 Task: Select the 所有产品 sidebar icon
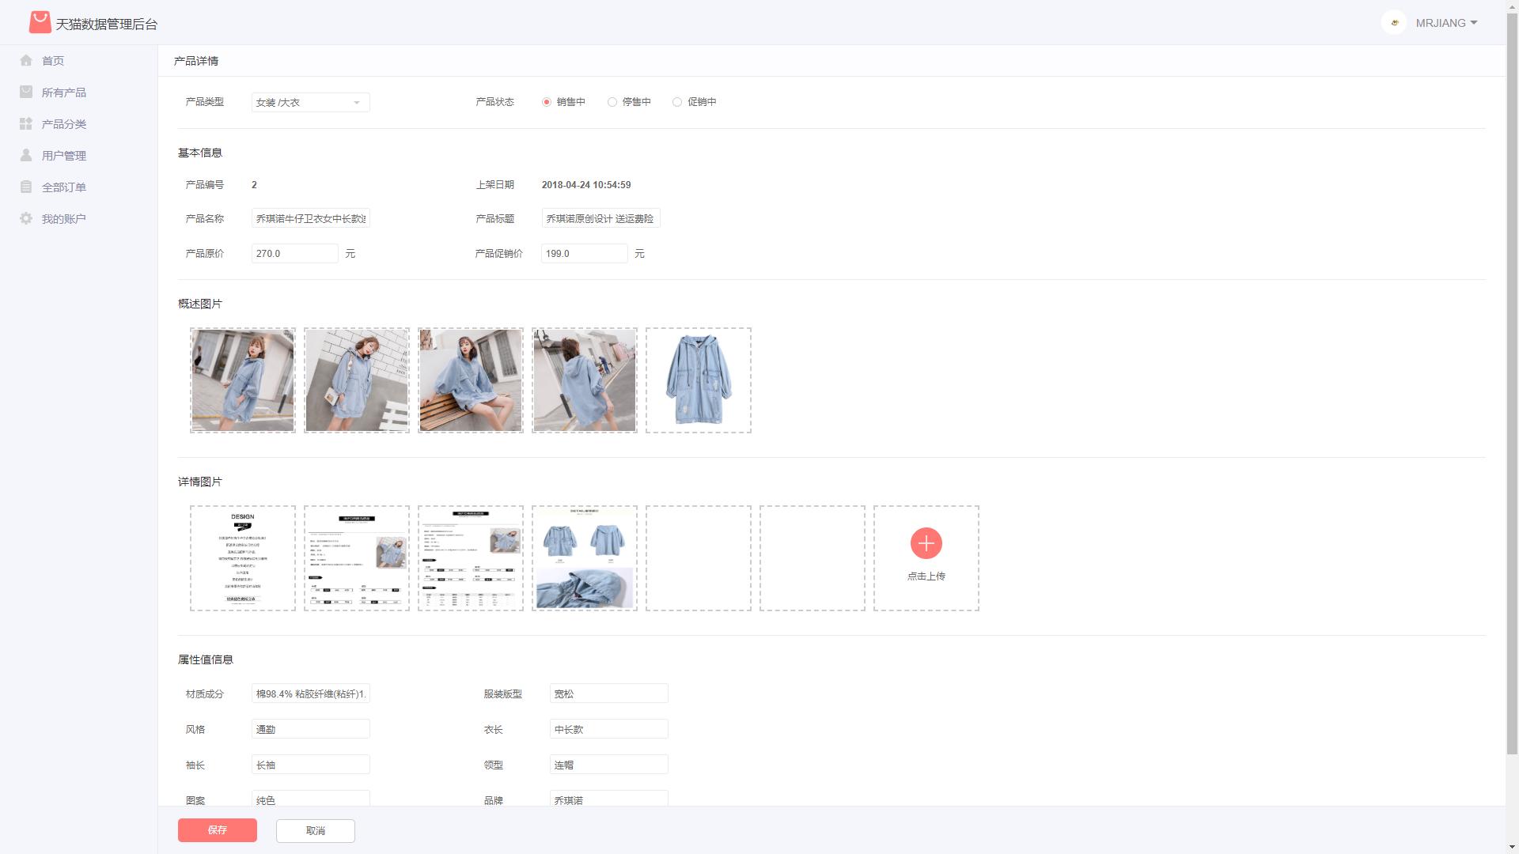(26, 92)
